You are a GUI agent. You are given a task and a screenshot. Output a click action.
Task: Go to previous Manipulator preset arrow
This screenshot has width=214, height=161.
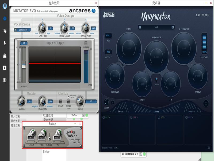(140, 27)
